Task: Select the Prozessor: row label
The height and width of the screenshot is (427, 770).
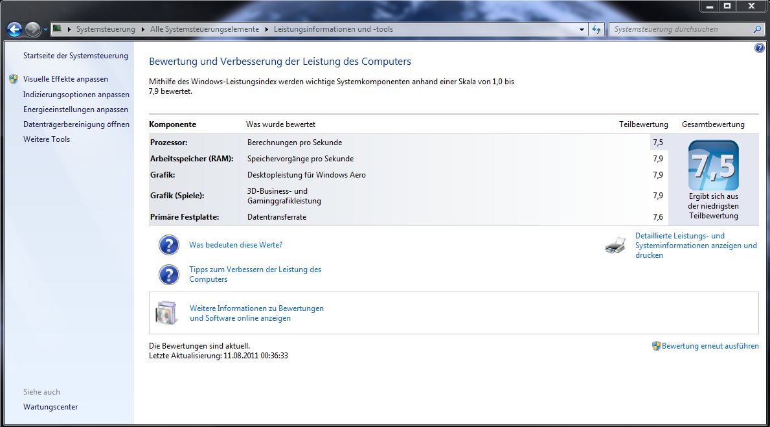Action: pyautogui.click(x=169, y=143)
